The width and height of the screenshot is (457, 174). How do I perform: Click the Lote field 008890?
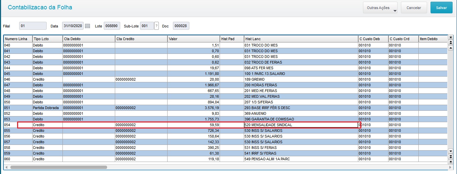coord(111,26)
